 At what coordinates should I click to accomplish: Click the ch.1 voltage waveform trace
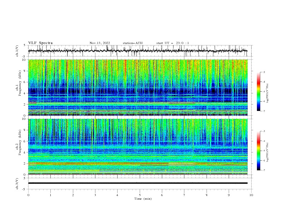[138, 51]
